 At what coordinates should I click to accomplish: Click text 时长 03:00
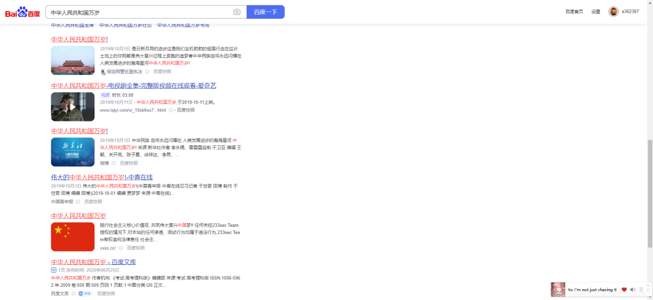point(122,95)
